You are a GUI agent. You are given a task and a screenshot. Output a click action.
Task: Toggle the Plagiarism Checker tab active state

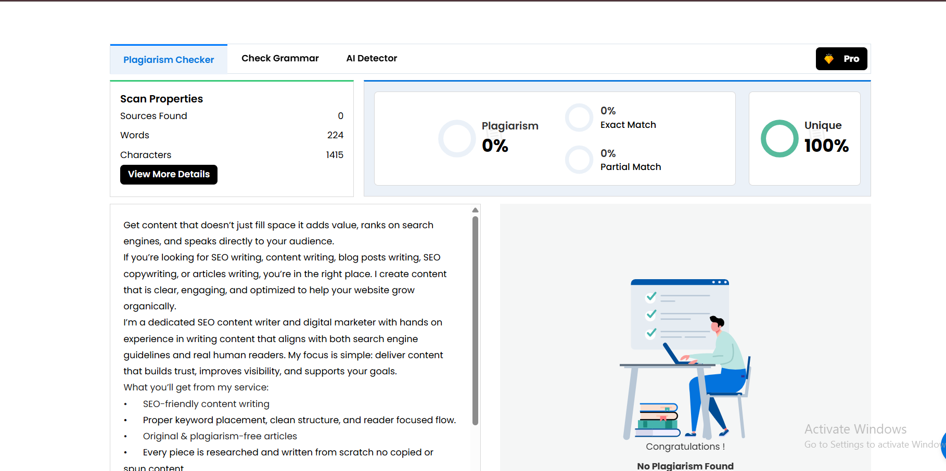click(168, 59)
